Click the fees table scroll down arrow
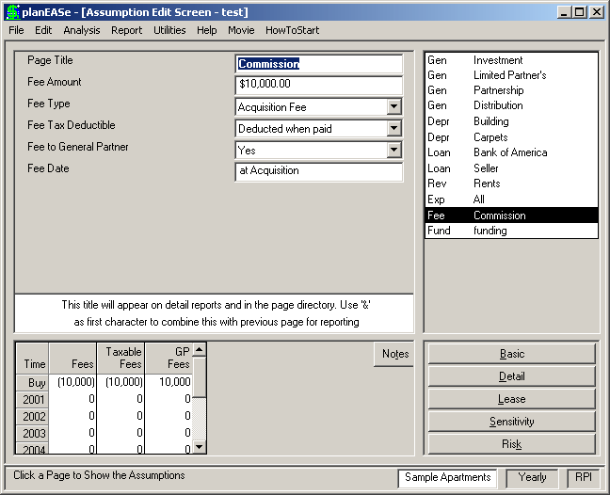This screenshot has height=495, width=610. coord(200,447)
